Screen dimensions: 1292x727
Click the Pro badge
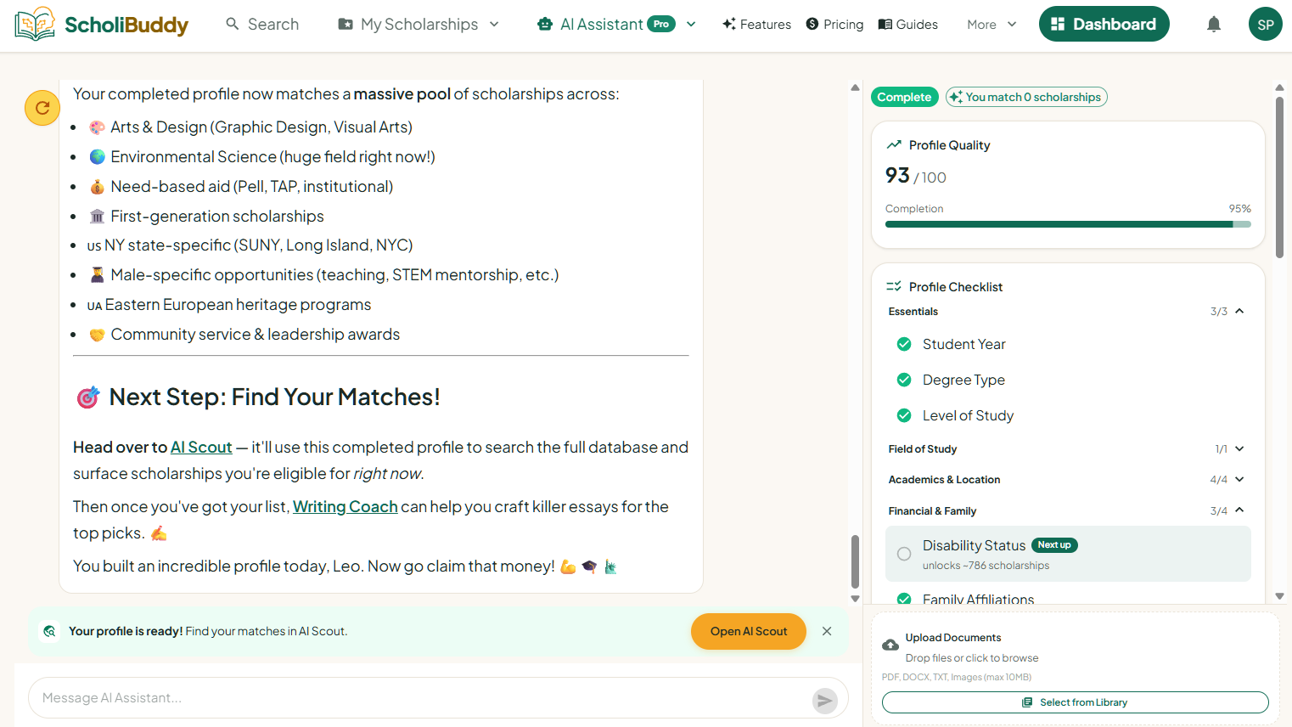point(661,24)
